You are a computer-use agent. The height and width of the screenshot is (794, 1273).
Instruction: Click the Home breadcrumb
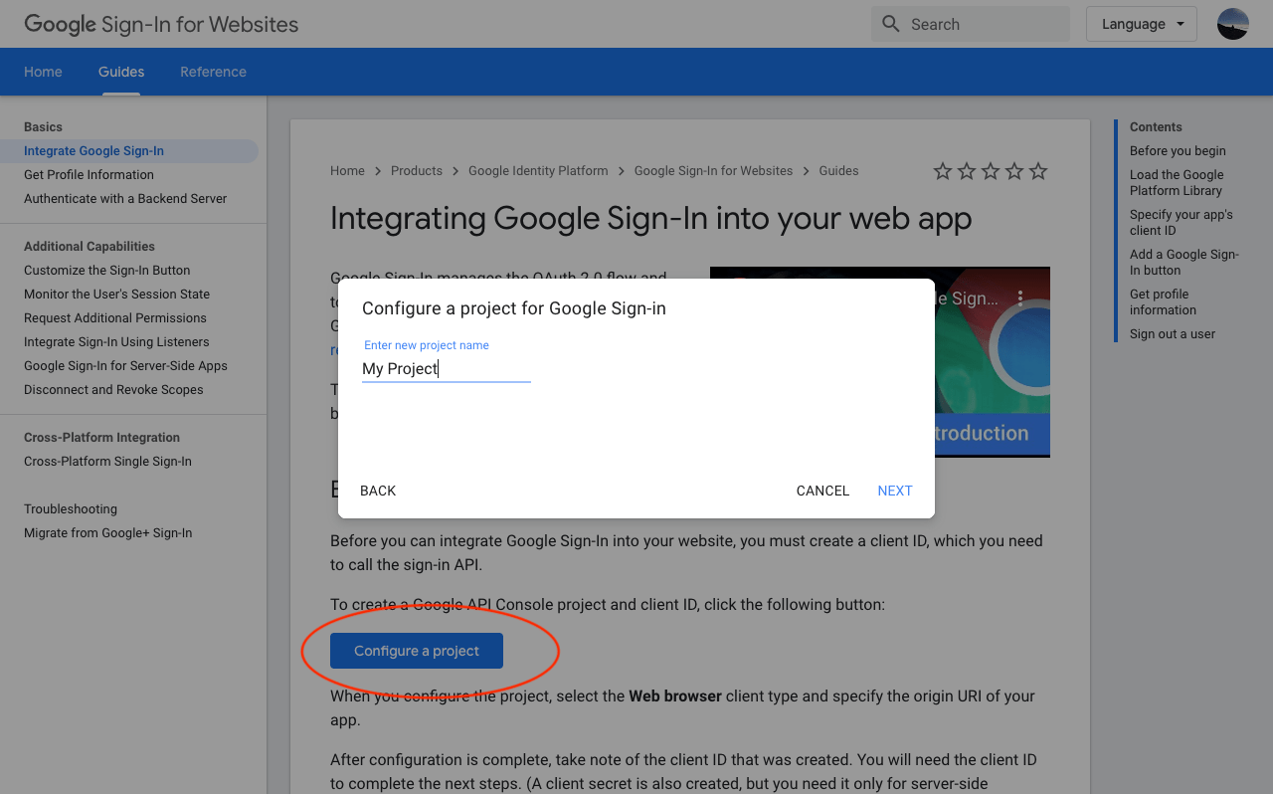(347, 171)
